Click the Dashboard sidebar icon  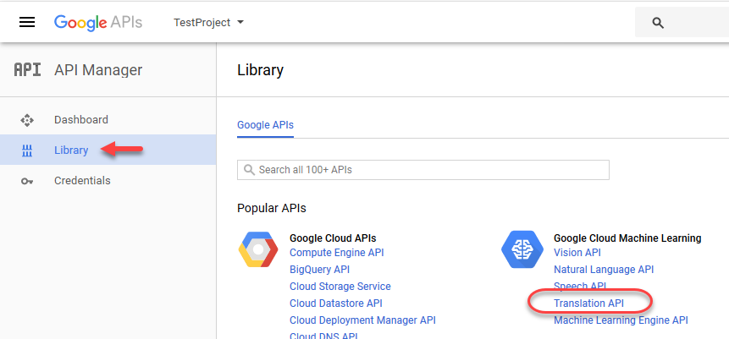click(x=27, y=120)
